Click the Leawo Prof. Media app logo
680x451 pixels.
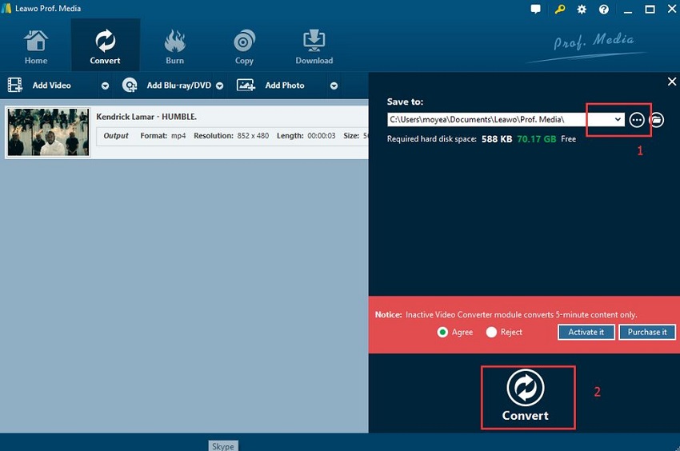pyautogui.click(x=6, y=8)
